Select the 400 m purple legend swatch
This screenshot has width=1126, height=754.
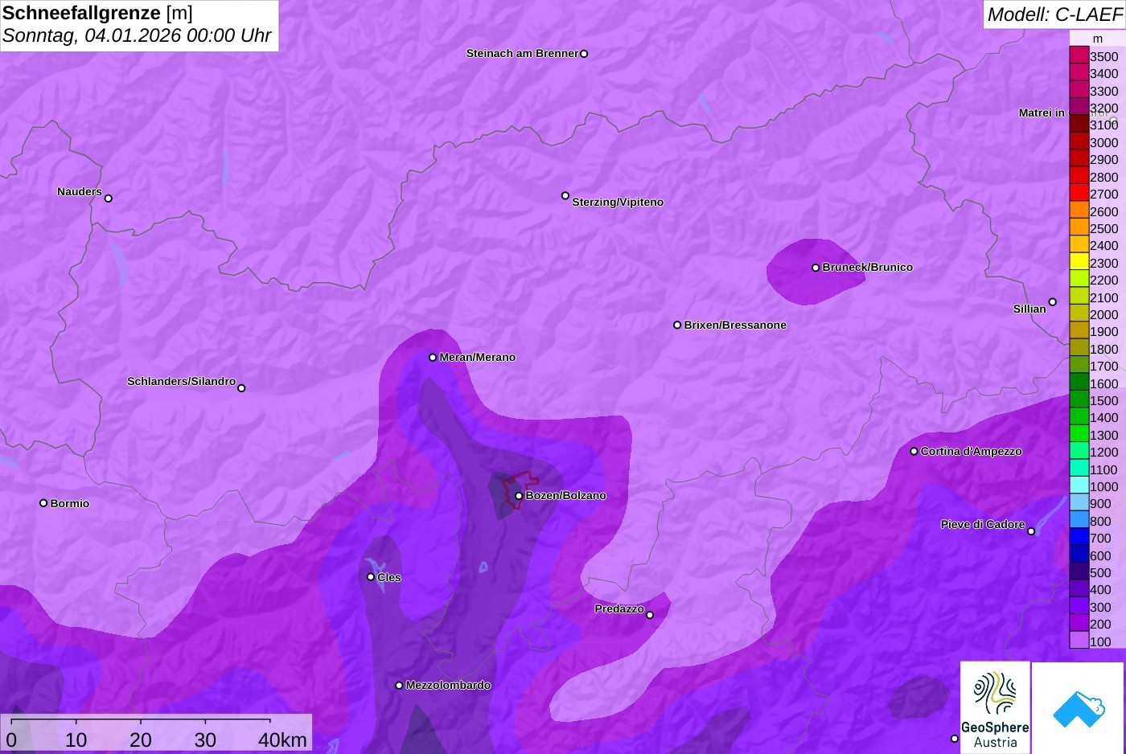pyautogui.click(x=1079, y=588)
